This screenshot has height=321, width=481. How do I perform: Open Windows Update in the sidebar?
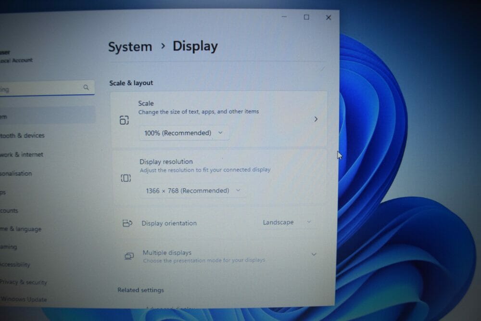point(24,299)
